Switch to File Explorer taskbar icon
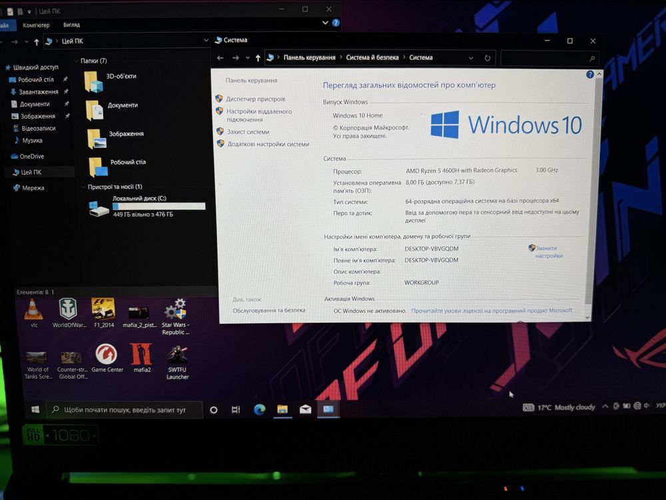Viewport: 666px width, 500px height. pos(282,409)
